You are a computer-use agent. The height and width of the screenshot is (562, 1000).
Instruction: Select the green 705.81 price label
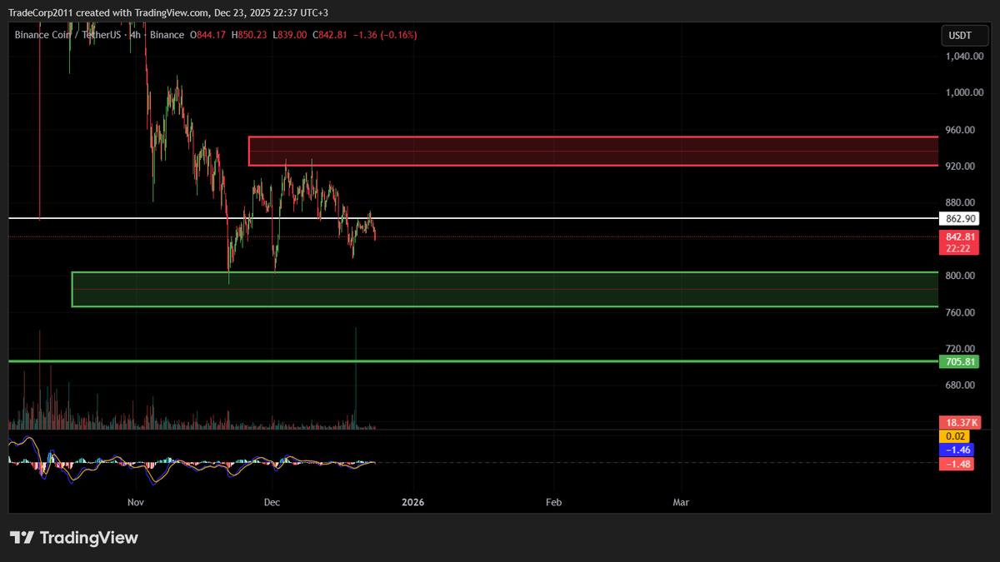[x=959, y=361]
